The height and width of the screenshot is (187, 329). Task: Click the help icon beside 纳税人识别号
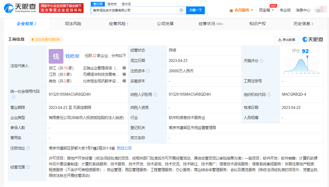[156, 95]
